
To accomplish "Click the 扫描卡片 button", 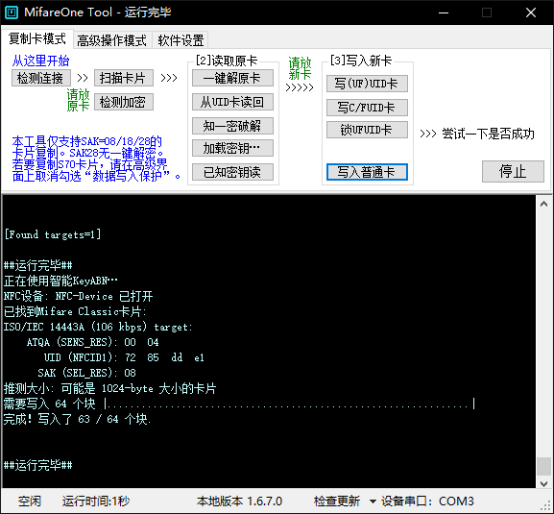I will [123, 78].
